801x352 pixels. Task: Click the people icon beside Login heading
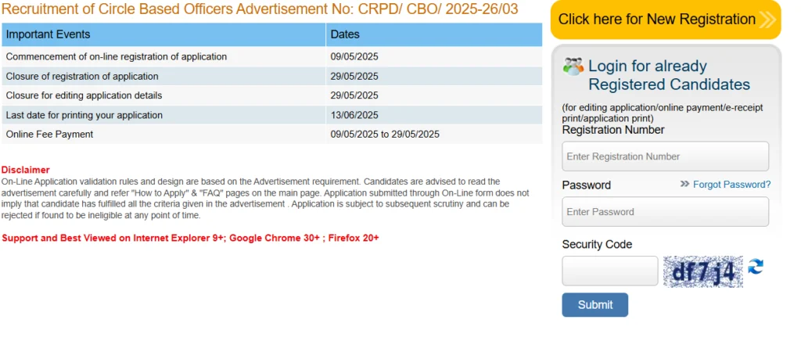tap(573, 66)
